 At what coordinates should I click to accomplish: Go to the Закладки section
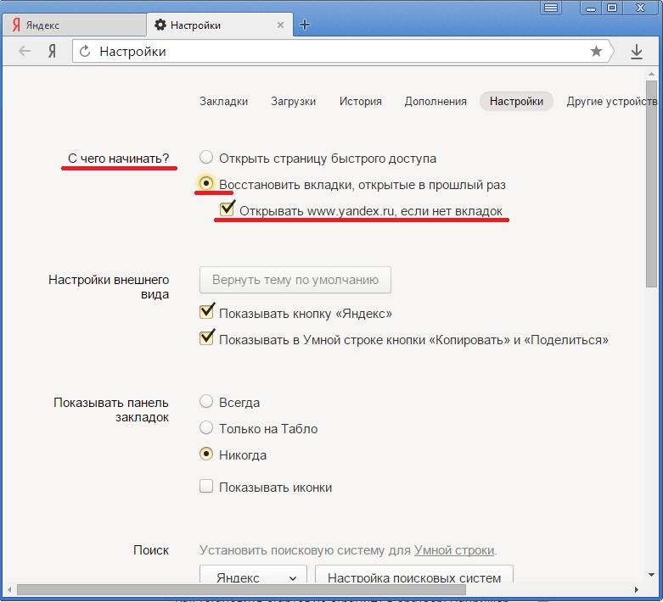pyautogui.click(x=223, y=102)
